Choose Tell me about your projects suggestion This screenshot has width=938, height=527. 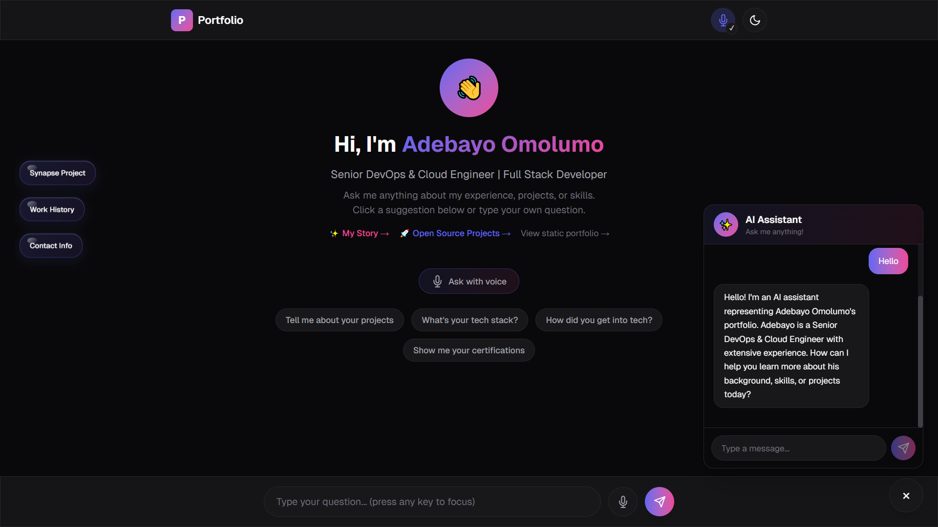(x=340, y=320)
